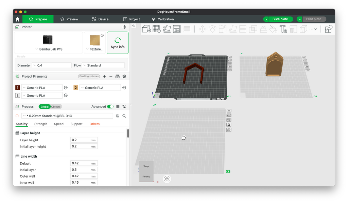Screen dimensions: 348x203
Task: Click the save process preset icon
Action: point(118,116)
